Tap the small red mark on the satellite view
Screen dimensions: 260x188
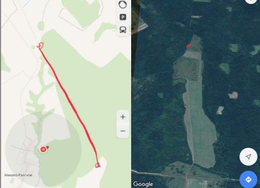(x=188, y=46)
